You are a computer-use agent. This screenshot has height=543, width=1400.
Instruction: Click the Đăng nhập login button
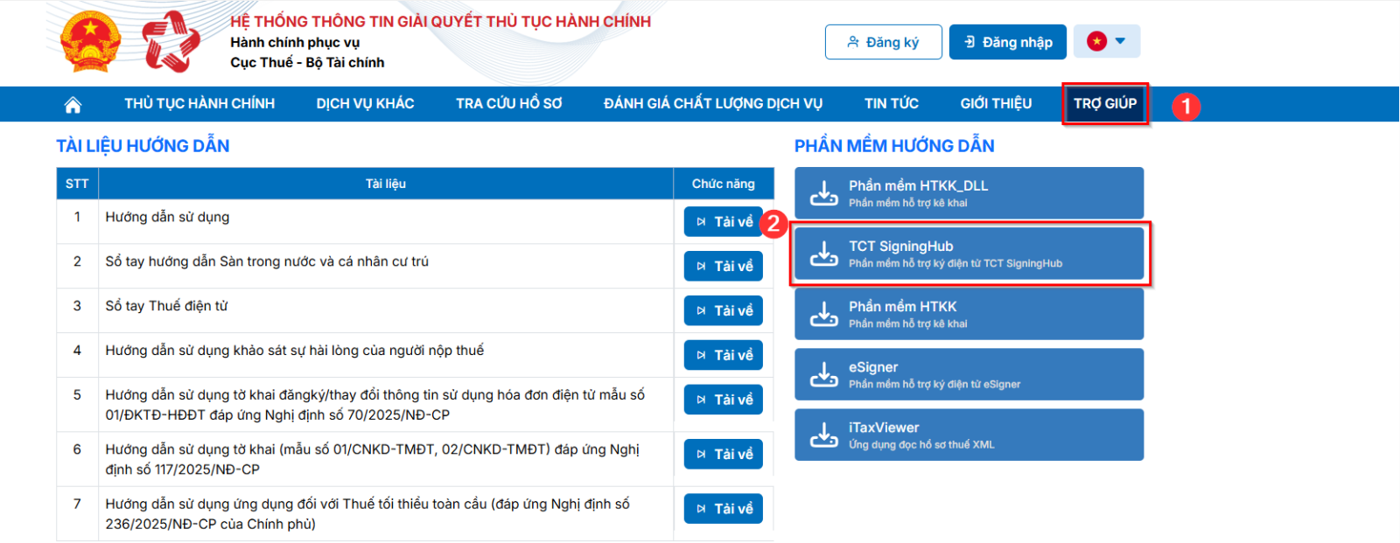pos(1007,42)
